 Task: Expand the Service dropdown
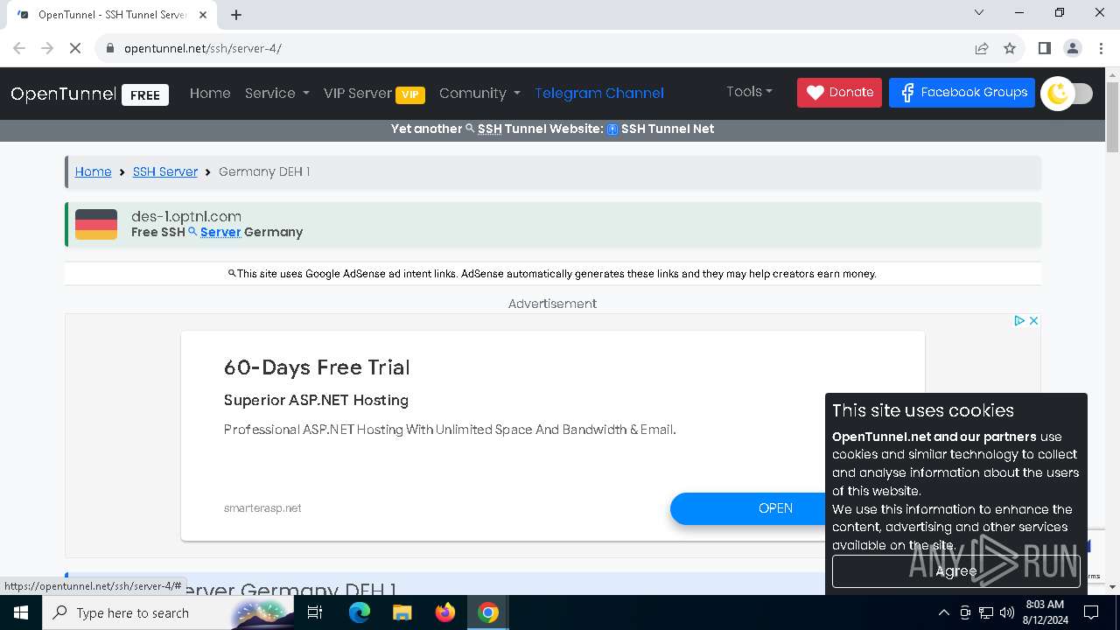point(276,93)
